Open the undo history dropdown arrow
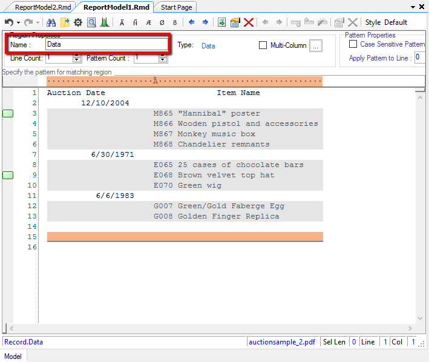The image size is (429, 362). (x=18, y=23)
